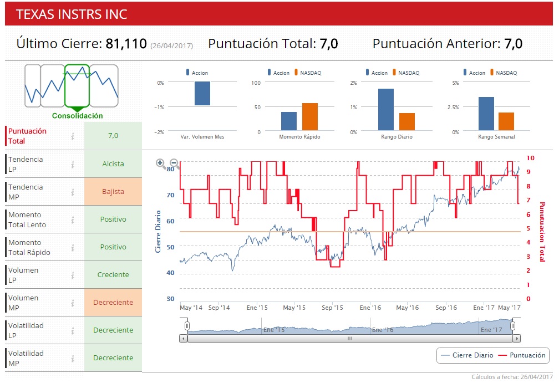Click Positivo value for Momento Total Rápido
This screenshot has width=559, height=383.
point(113,247)
